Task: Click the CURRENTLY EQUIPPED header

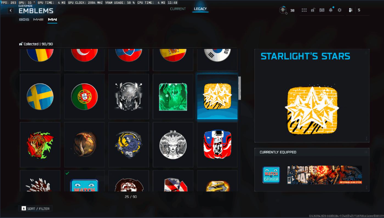Action: (278, 152)
